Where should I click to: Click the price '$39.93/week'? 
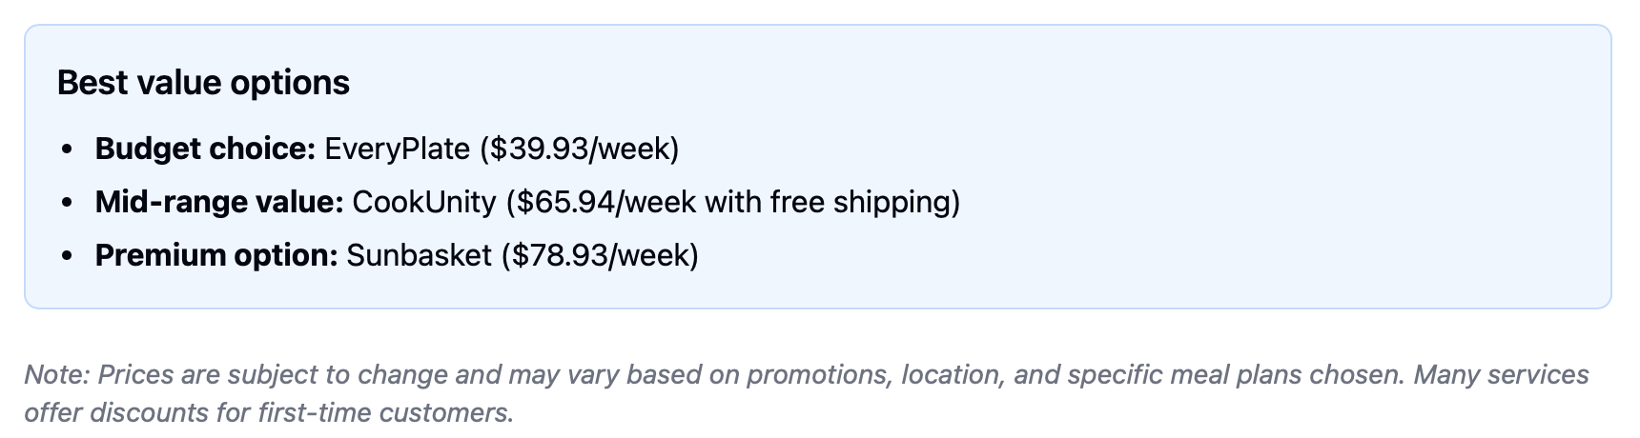[579, 149]
